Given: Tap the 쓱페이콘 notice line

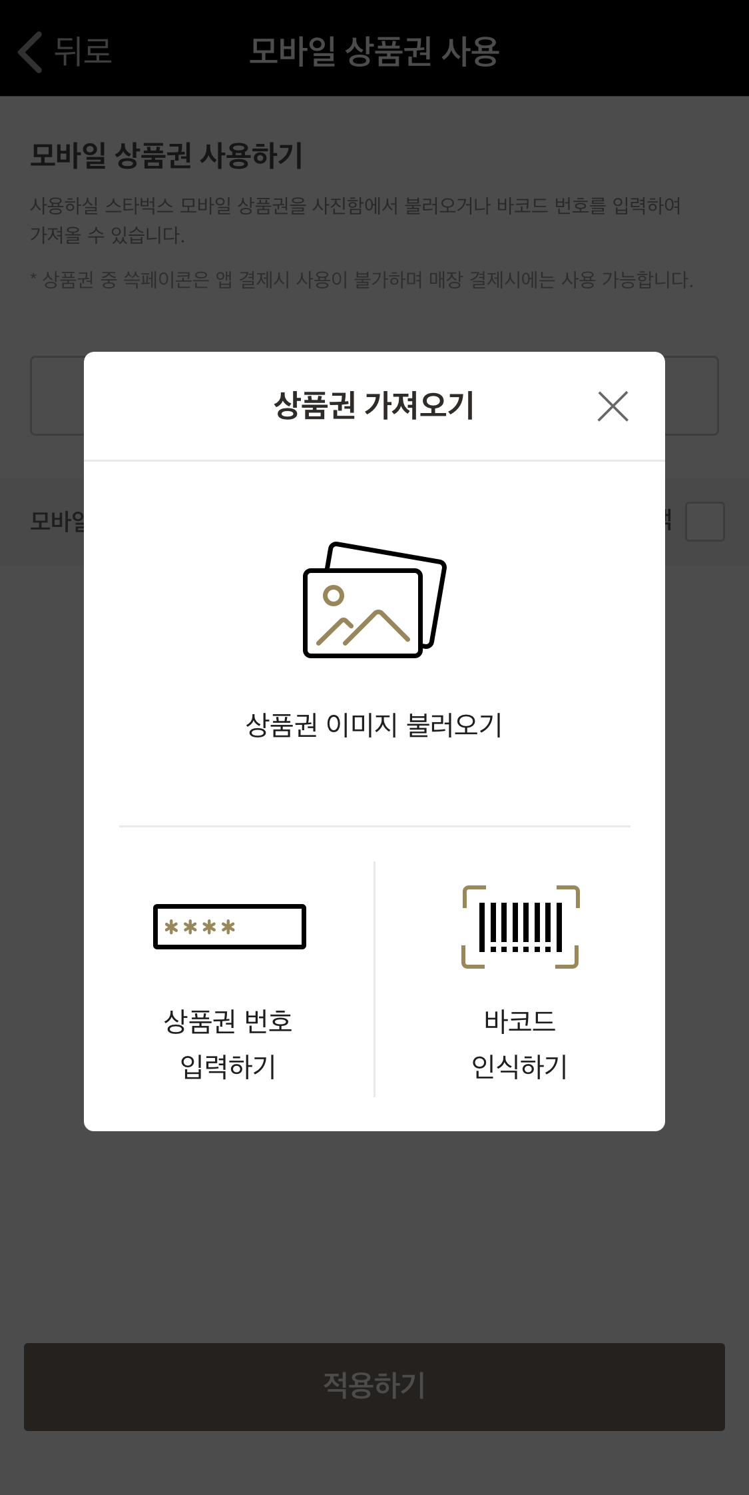Looking at the screenshot, I should (362, 279).
